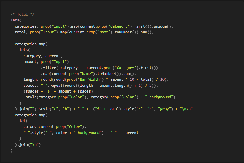Click the '.join("\n")' call
The image size is (244, 163).
pyautogui.click(x=29, y=145)
